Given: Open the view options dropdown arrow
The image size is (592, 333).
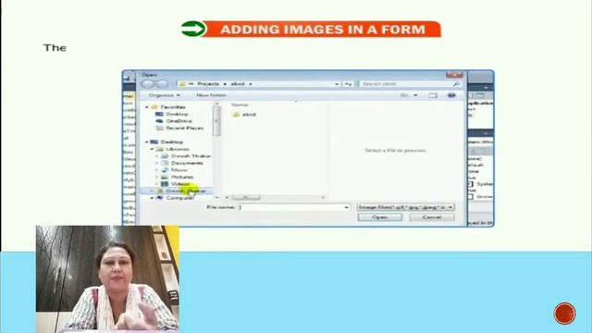Looking at the screenshot, I should 415,95.
